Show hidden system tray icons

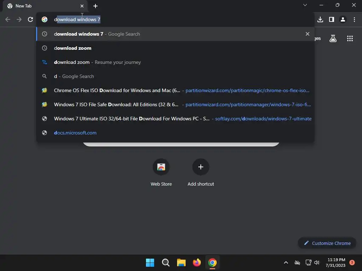[286, 263]
